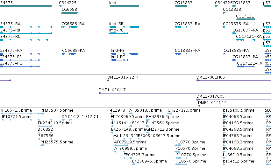
Task: Select EST EK234319.5prime
Action: pos(45,126)
